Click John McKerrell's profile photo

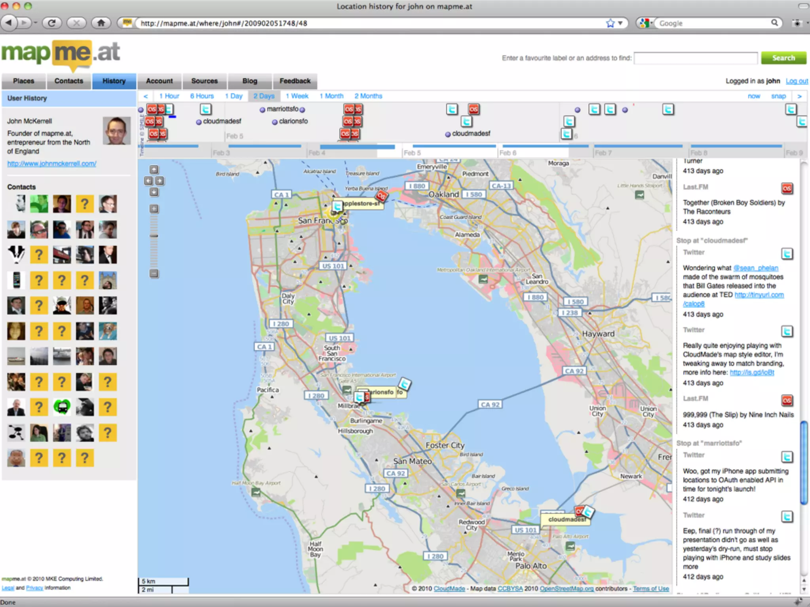(x=117, y=131)
